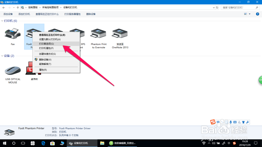262x147 pixels.
Task: Toggle taskbar 中 IME indicator
Action: [229, 143]
